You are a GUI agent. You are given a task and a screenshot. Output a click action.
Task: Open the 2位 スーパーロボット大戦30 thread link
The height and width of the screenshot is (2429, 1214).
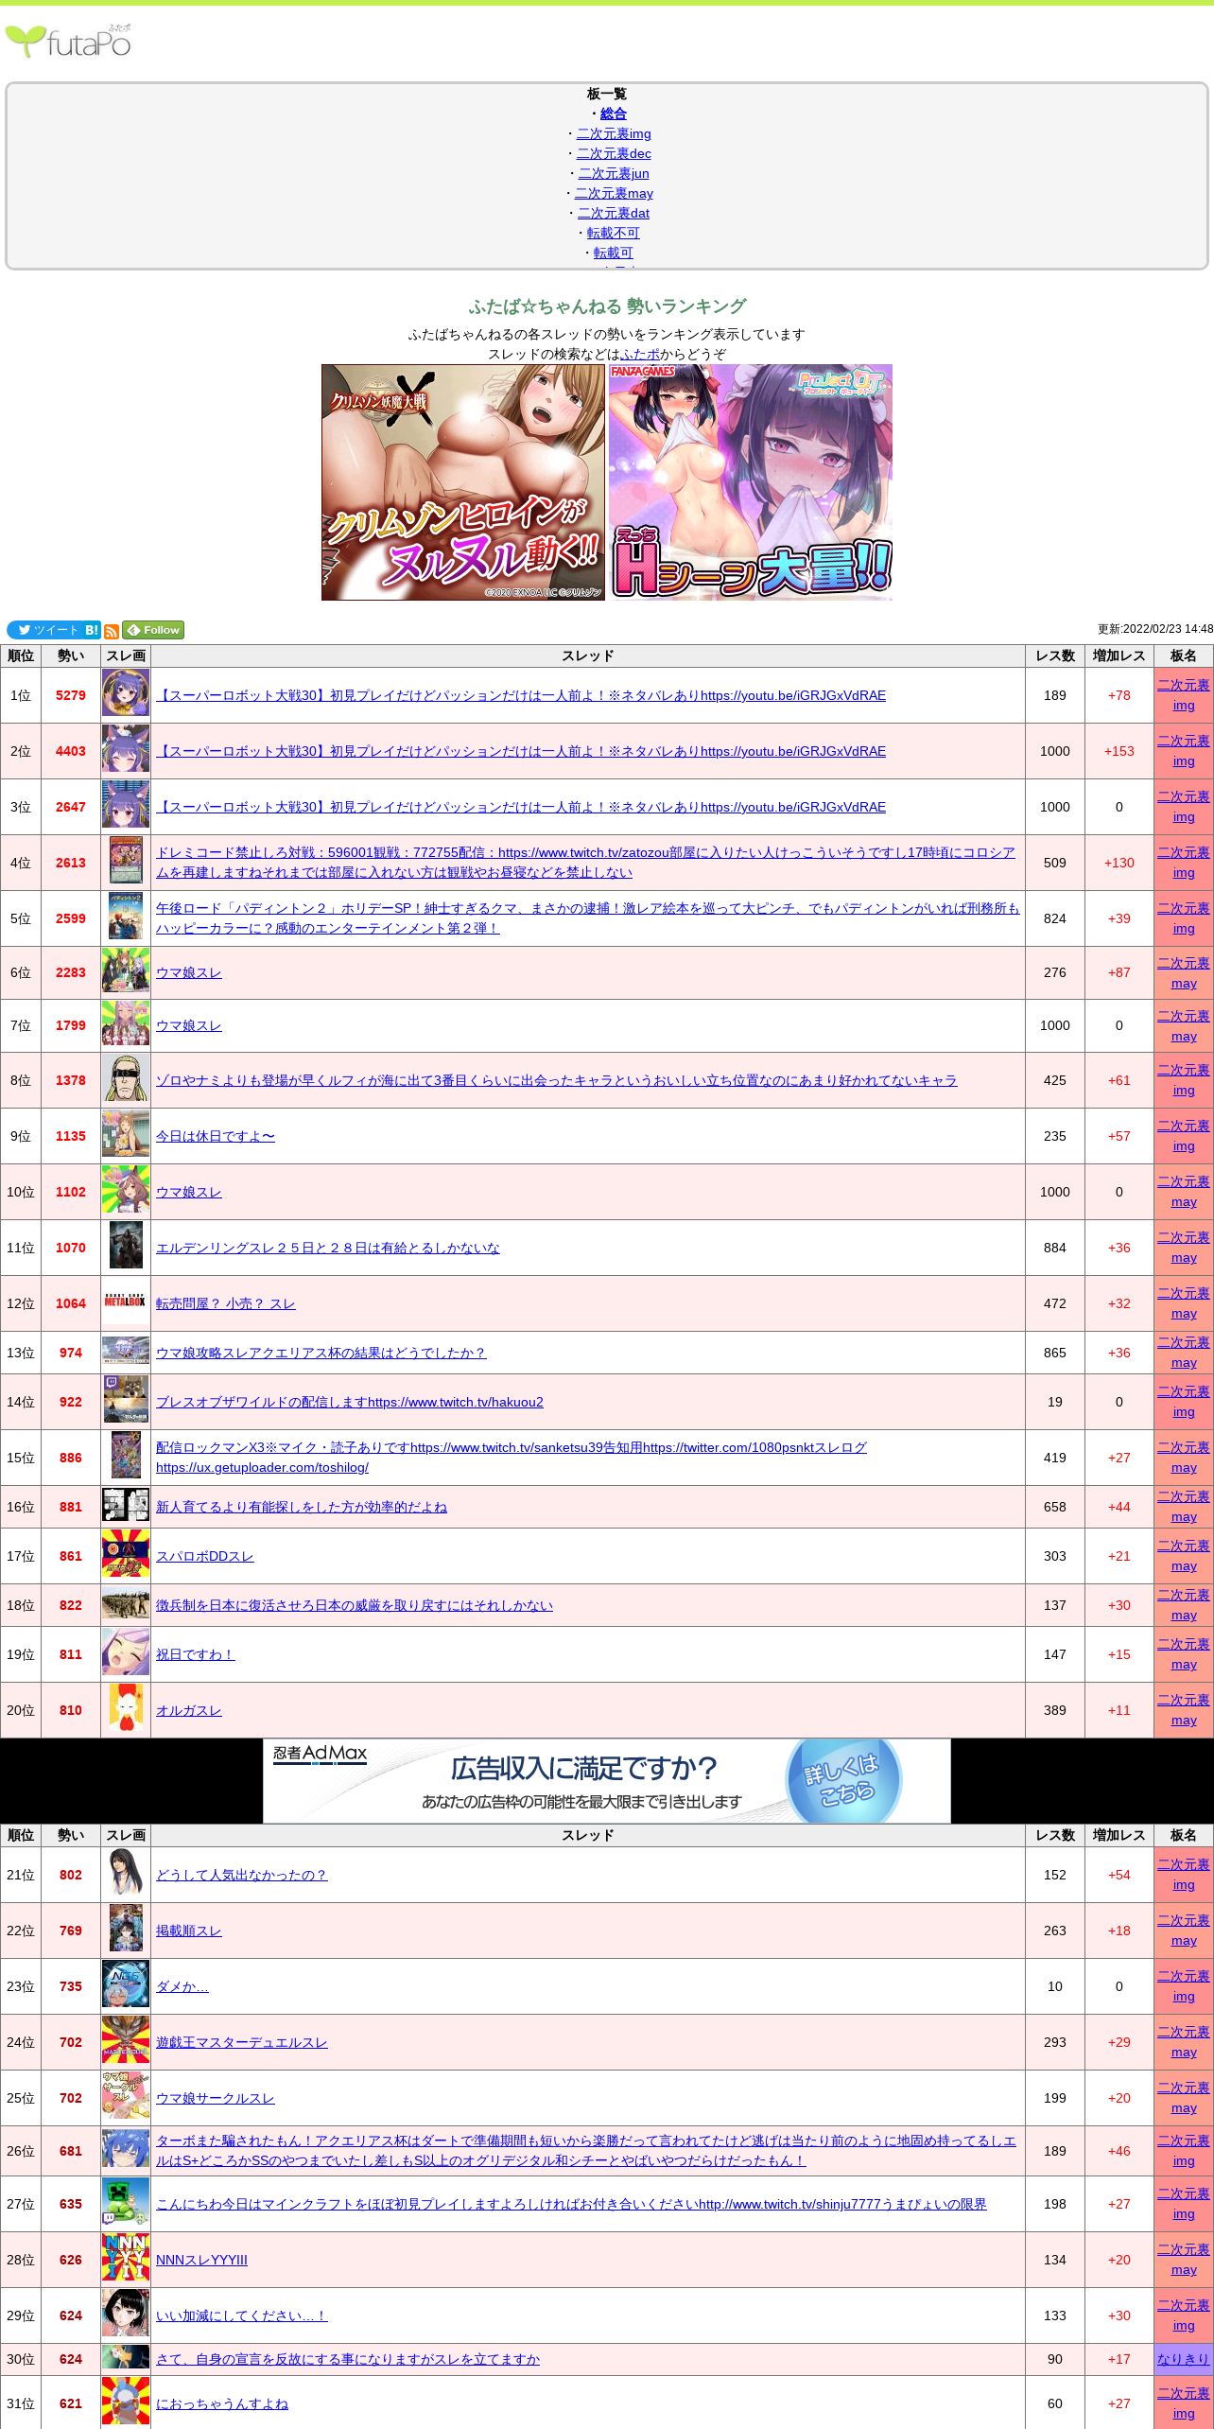point(521,751)
